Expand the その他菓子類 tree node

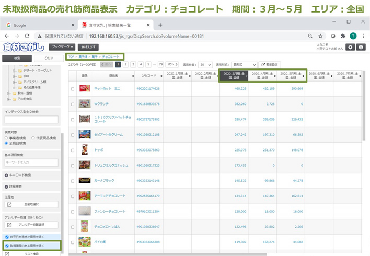pyautogui.click(x=14, y=88)
